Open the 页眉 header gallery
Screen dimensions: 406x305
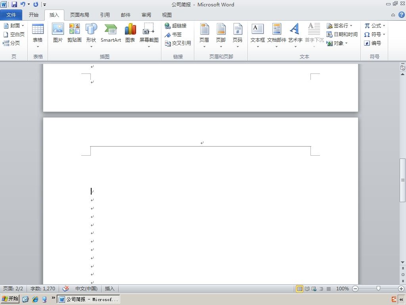pyautogui.click(x=204, y=35)
